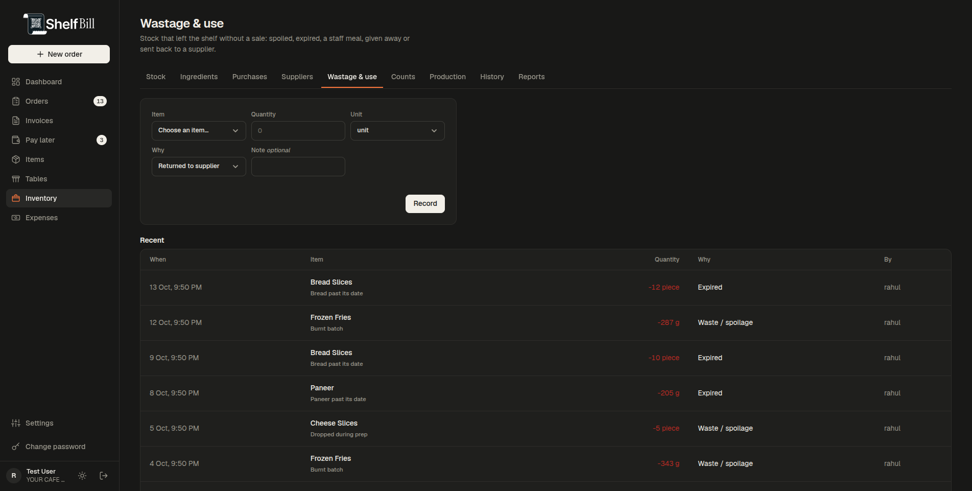
Task: Open the Choose an item dropdown
Action: pyautogui.click(x=199, y=131)
